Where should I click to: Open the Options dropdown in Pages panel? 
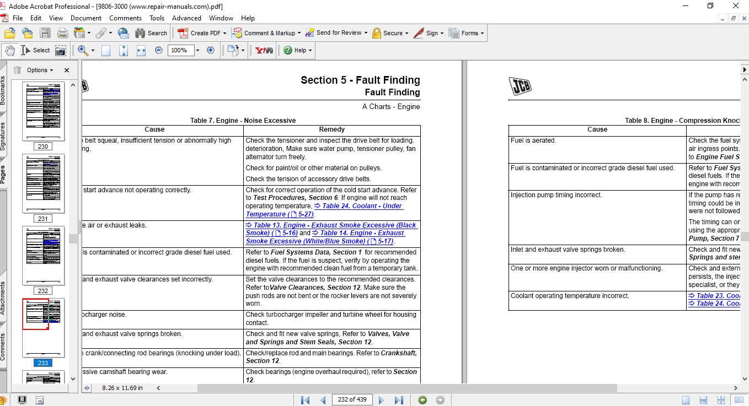pyautogui.click(x=40, y=70)
